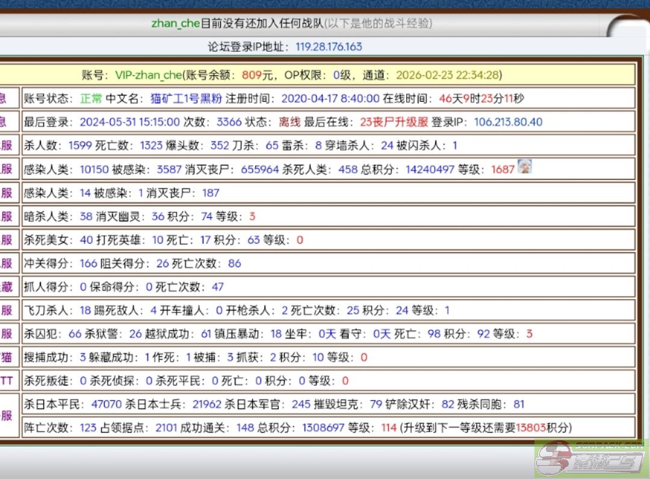
Task: Open the 23丧尸升级服 last-online server link
Action: (394, 122)
